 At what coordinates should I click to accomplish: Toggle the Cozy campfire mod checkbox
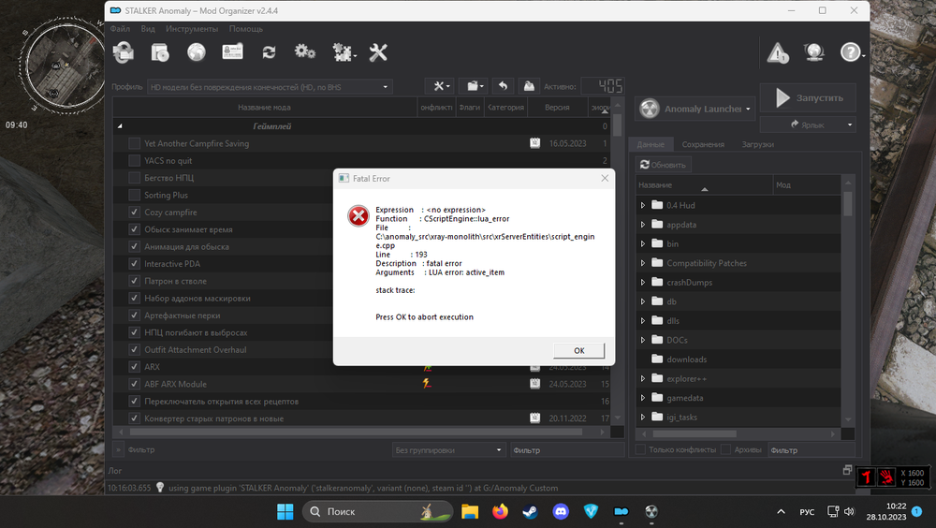click(x=134, y=213)
